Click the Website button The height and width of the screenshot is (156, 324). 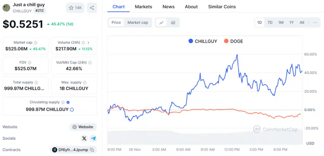[83, 127]
